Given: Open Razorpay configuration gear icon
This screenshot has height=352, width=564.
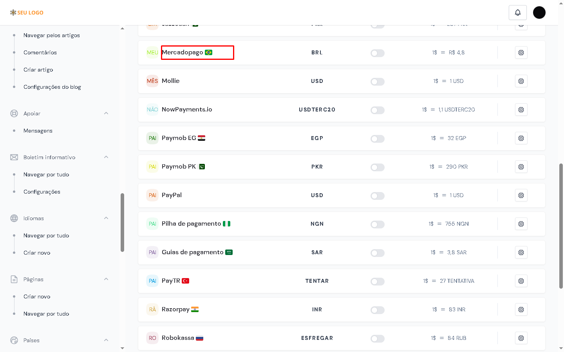Looking at the screenshot, I should point(521,309).
